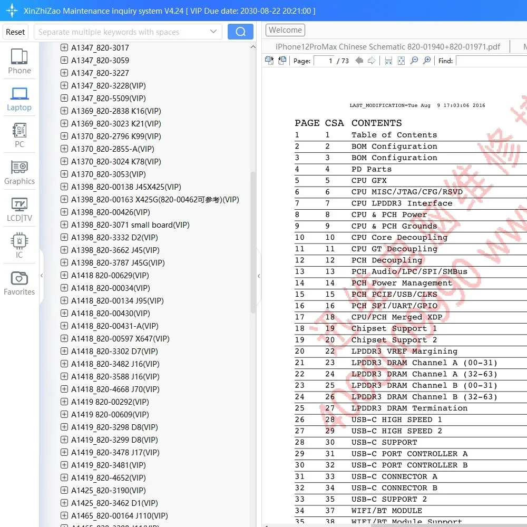Select A1419_820-4652(VIP) entry
Screen dimensions: 527x527
pyautogui.click(x=108, y=478)
